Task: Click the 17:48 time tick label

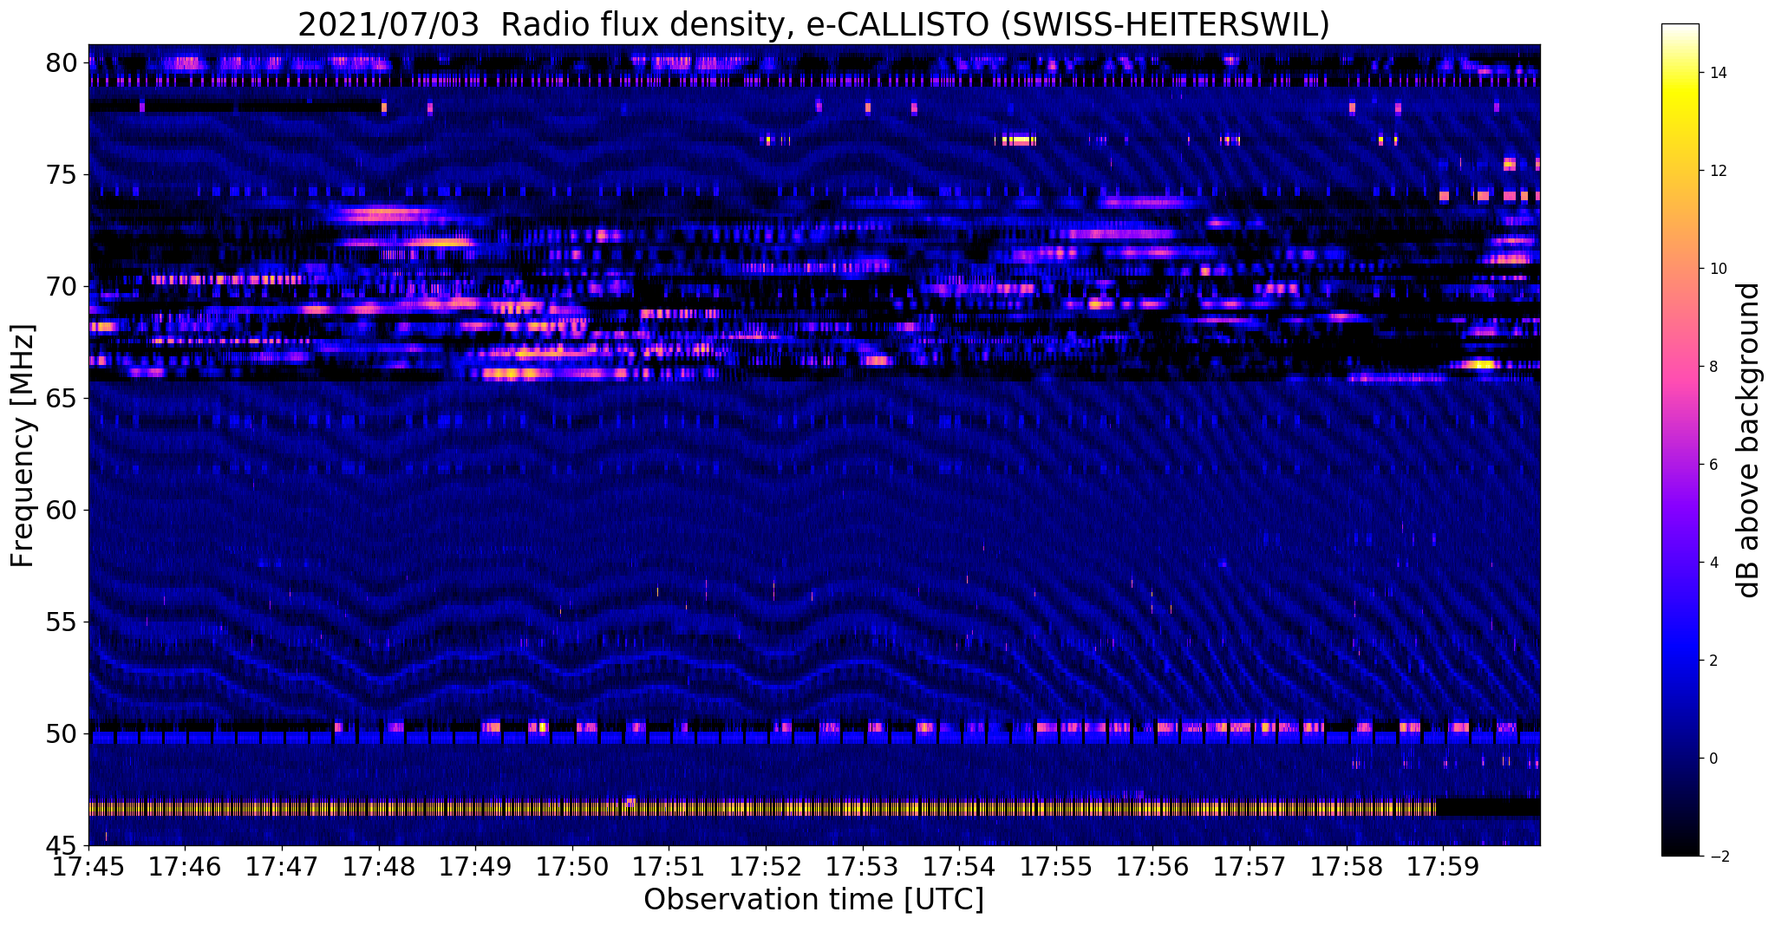Action: coord(378,866)
